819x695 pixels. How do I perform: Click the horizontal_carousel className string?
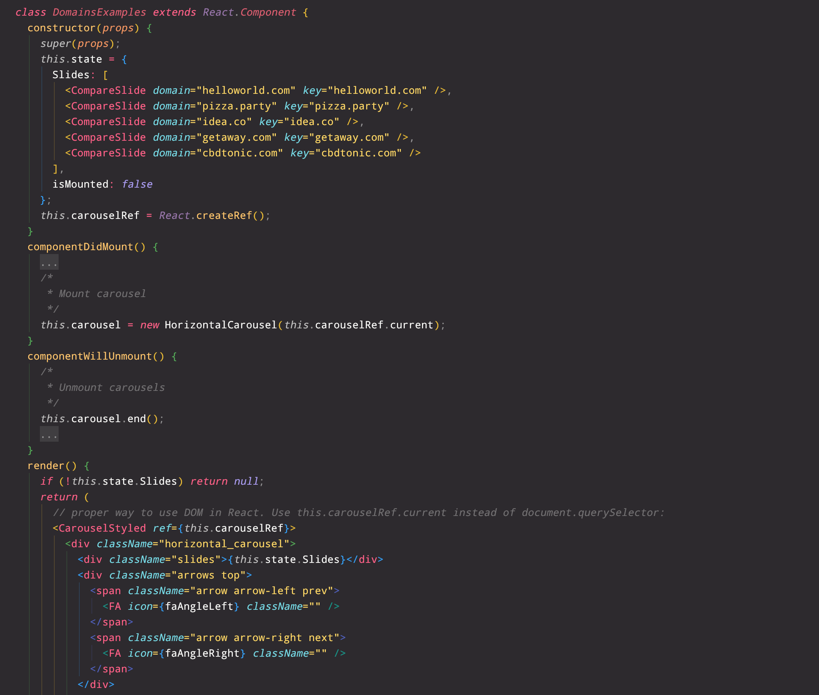point(224,544)
